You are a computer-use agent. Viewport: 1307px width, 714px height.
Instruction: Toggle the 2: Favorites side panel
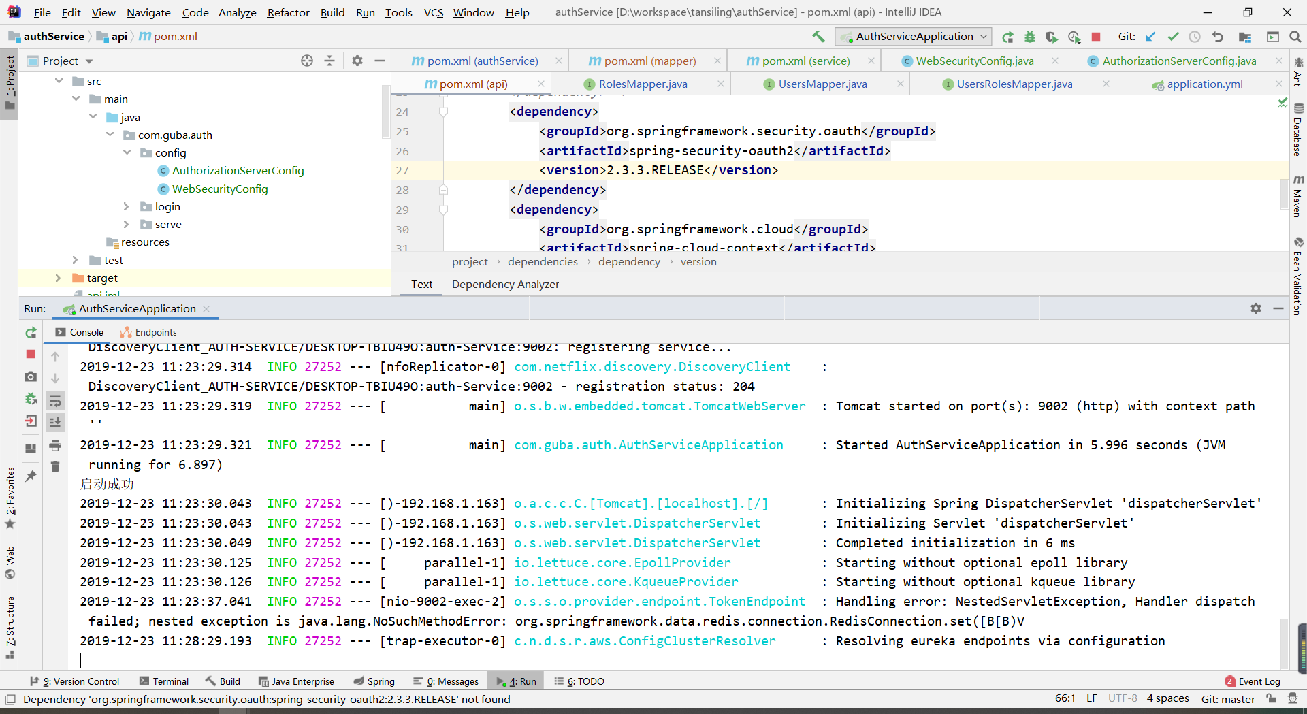10,498
